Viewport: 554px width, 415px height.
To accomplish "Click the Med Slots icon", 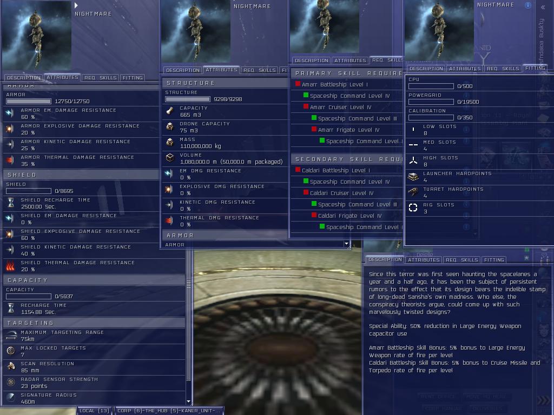I will pyautogui.click(x=413, y=145).
